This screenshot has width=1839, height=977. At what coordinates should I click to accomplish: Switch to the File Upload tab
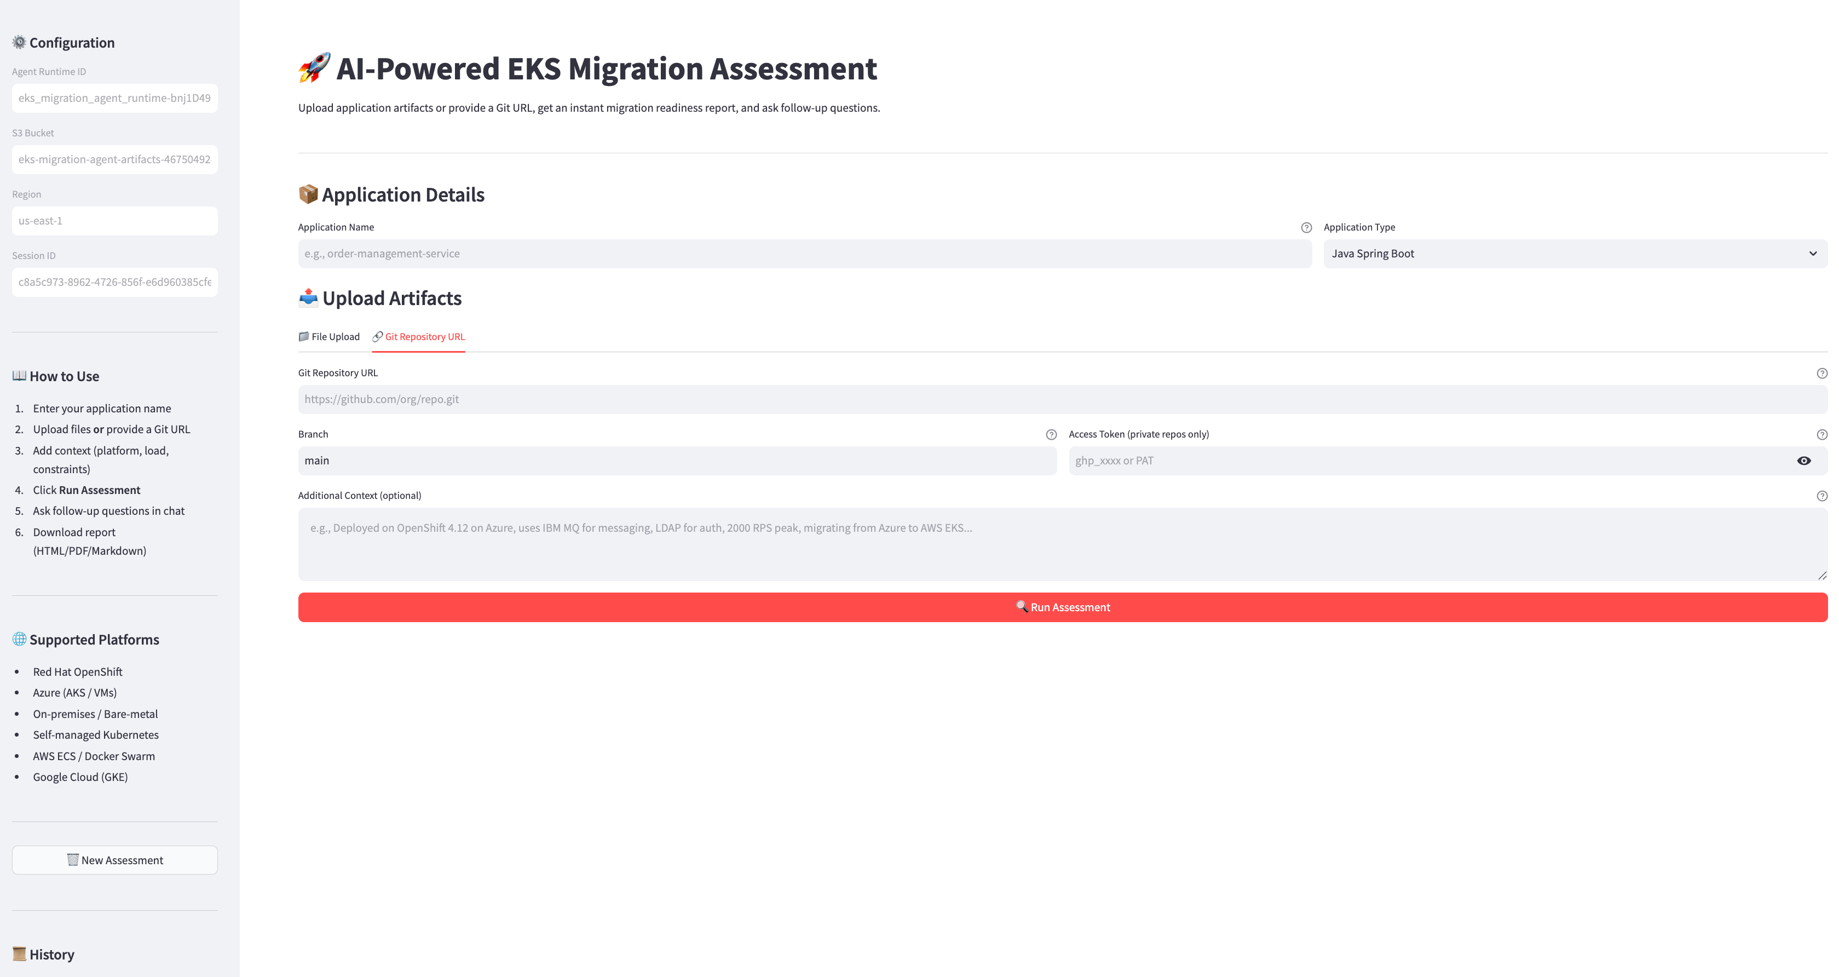329,337
